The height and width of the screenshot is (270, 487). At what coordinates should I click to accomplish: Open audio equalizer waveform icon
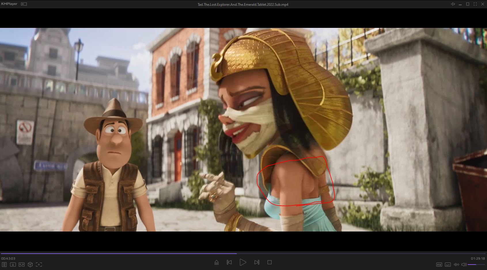pos(456,265)
